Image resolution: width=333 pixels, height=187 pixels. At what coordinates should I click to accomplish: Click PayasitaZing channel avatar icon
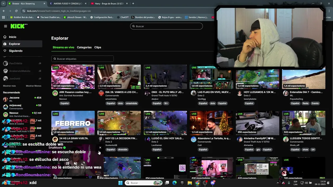(286, 93)
